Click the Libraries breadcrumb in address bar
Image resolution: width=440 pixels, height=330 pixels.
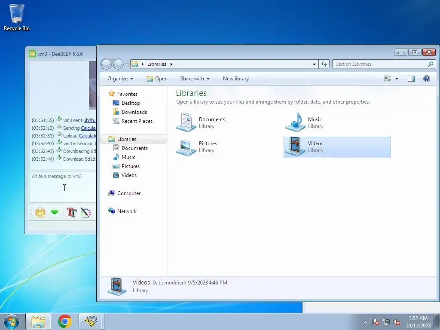point(156,64)
